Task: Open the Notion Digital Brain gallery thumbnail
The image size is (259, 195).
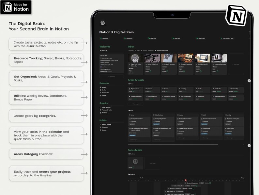Action: tap(152, 58)
